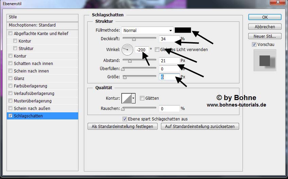Click the style preview thumbnail under Vorschau
The width and height of the screenshot is (288, 179).
click(x=265, y=61)
